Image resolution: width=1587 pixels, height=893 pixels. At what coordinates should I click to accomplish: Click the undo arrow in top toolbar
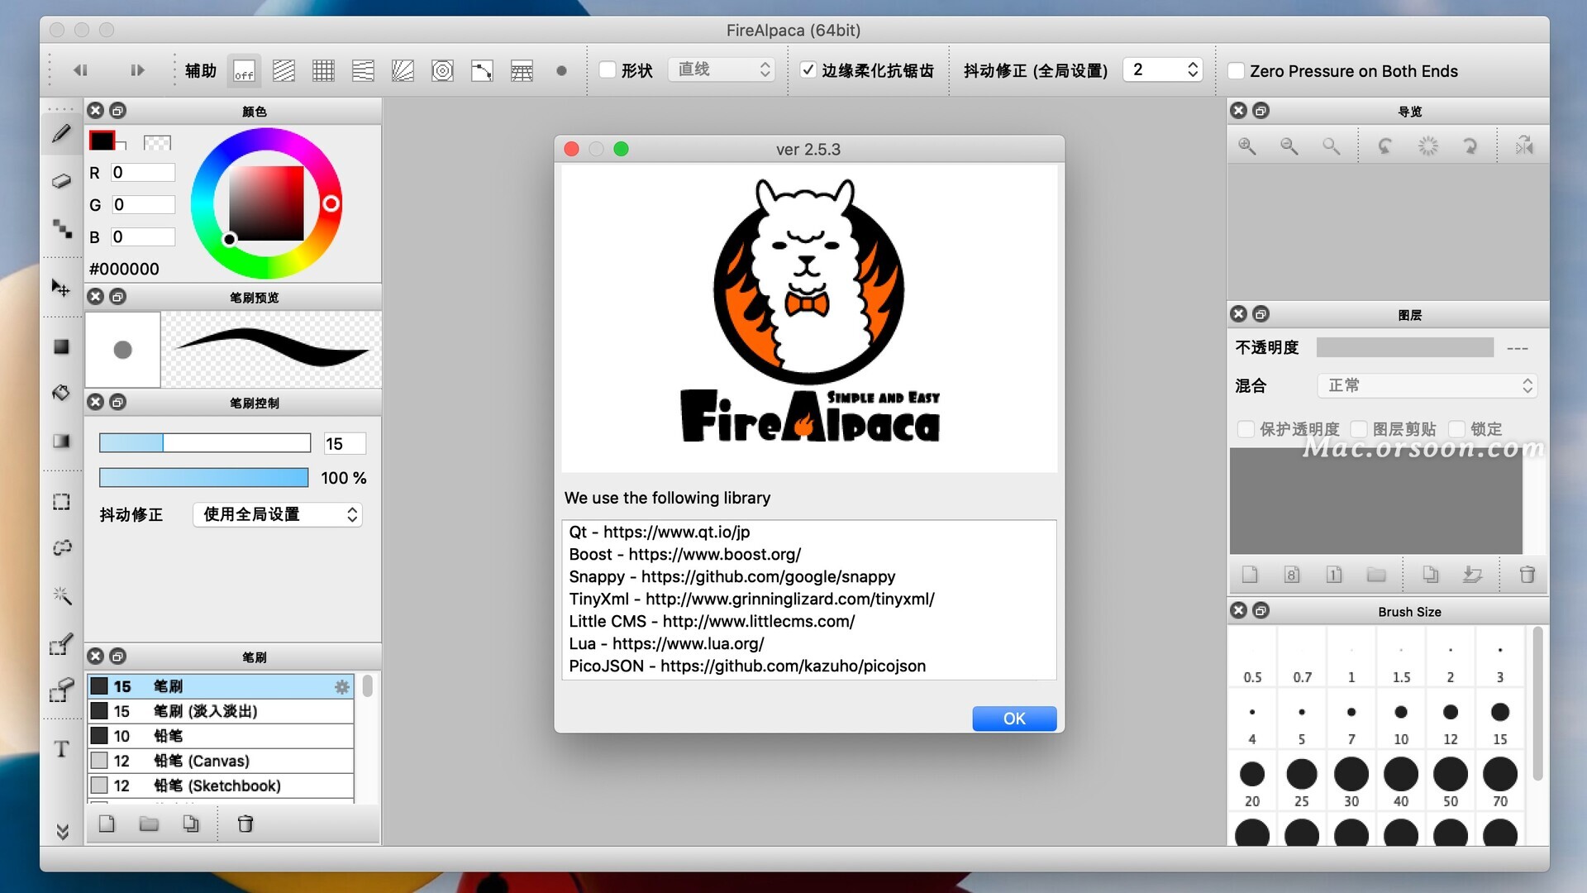[80, 70]
